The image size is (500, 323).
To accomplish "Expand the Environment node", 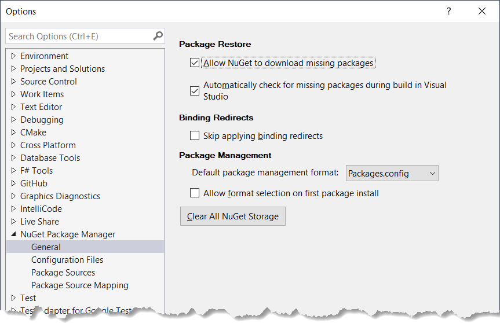I will click(x=13, y=56).
